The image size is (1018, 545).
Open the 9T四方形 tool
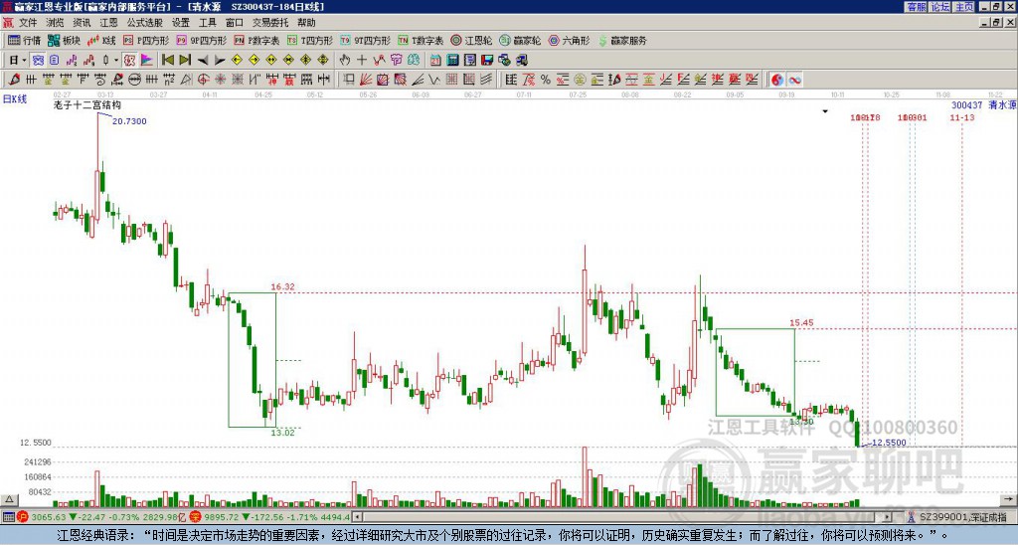[366, 40]
